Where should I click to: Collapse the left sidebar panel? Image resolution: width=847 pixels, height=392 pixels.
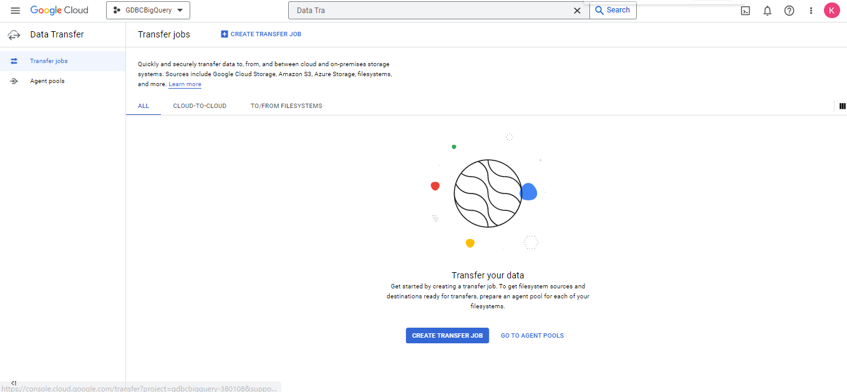(14, 383)
